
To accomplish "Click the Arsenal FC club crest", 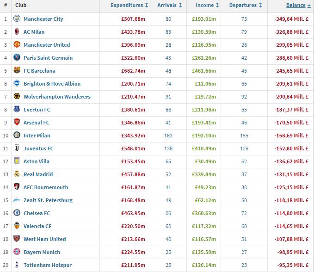I will tap(17, 123).
